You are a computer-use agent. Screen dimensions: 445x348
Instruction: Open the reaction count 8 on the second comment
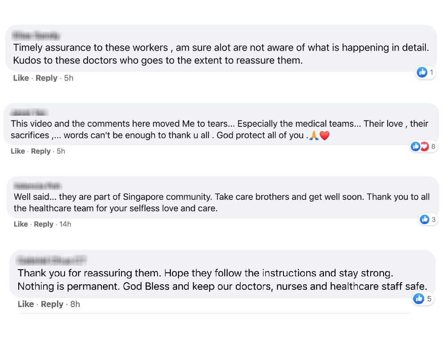point(433,146)
